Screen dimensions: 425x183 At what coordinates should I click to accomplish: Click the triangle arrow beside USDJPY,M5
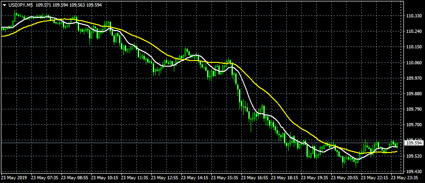(4, 5)
